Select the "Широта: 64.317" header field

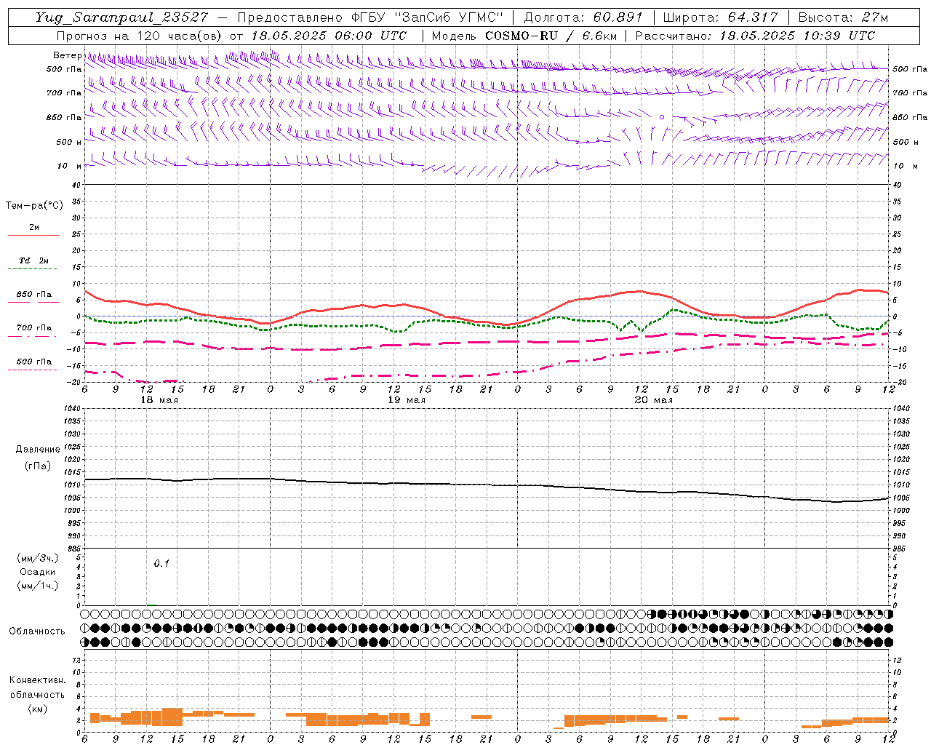tap(720, 17)
